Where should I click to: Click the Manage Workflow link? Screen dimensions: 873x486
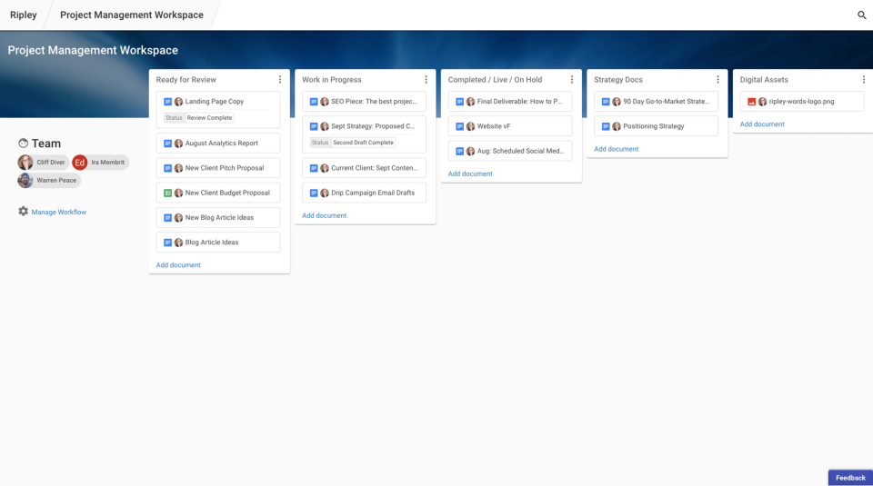tap(59, 213)
